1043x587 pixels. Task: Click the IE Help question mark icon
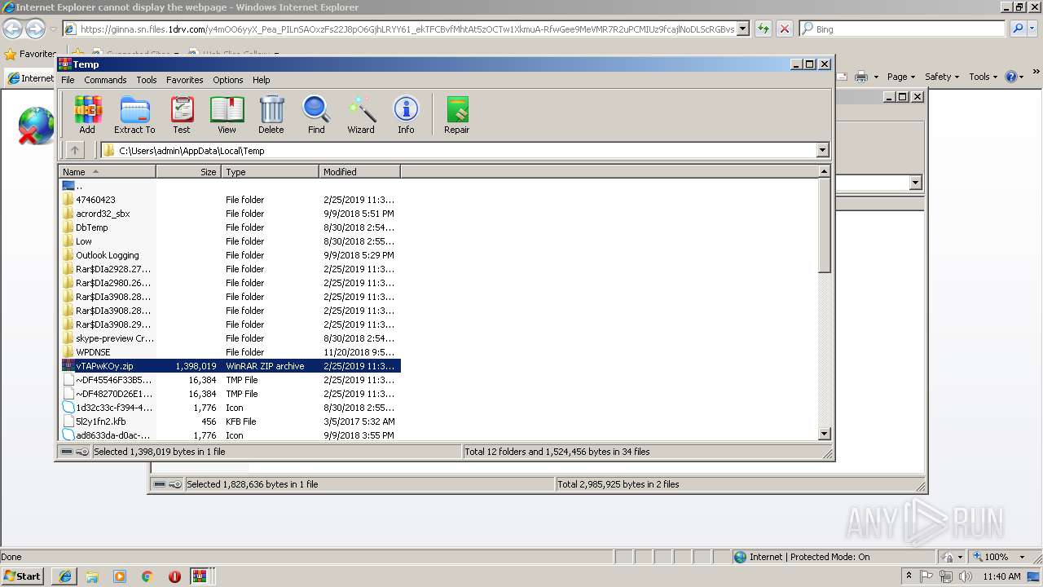1010,77
